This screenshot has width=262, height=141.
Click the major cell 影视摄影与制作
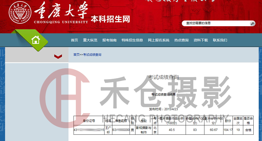(144, 130)
